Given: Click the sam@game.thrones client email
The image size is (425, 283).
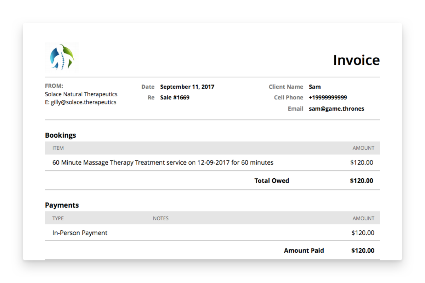Looking at the screenshot, I should (336, 109).
